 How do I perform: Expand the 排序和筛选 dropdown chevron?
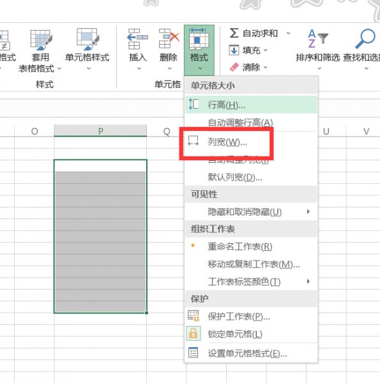[319, 69]
